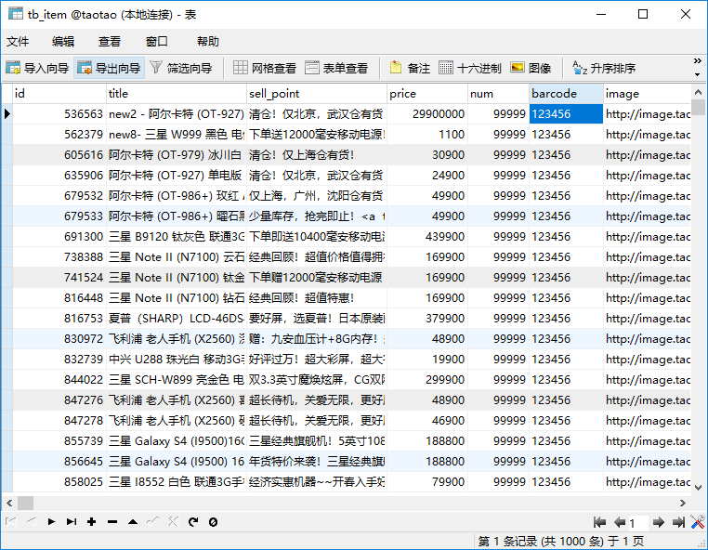
Task: Open the 帮助 menu
Action: point(208,42)
